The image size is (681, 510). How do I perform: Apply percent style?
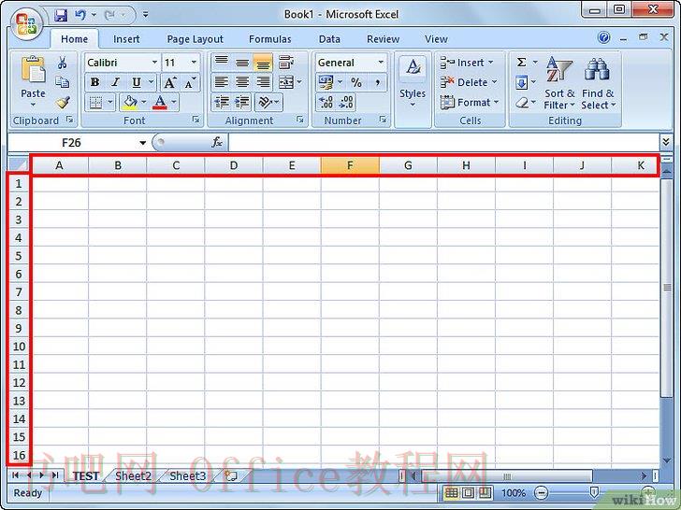(x=356, y=82)
